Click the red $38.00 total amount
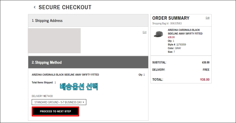 205,79
